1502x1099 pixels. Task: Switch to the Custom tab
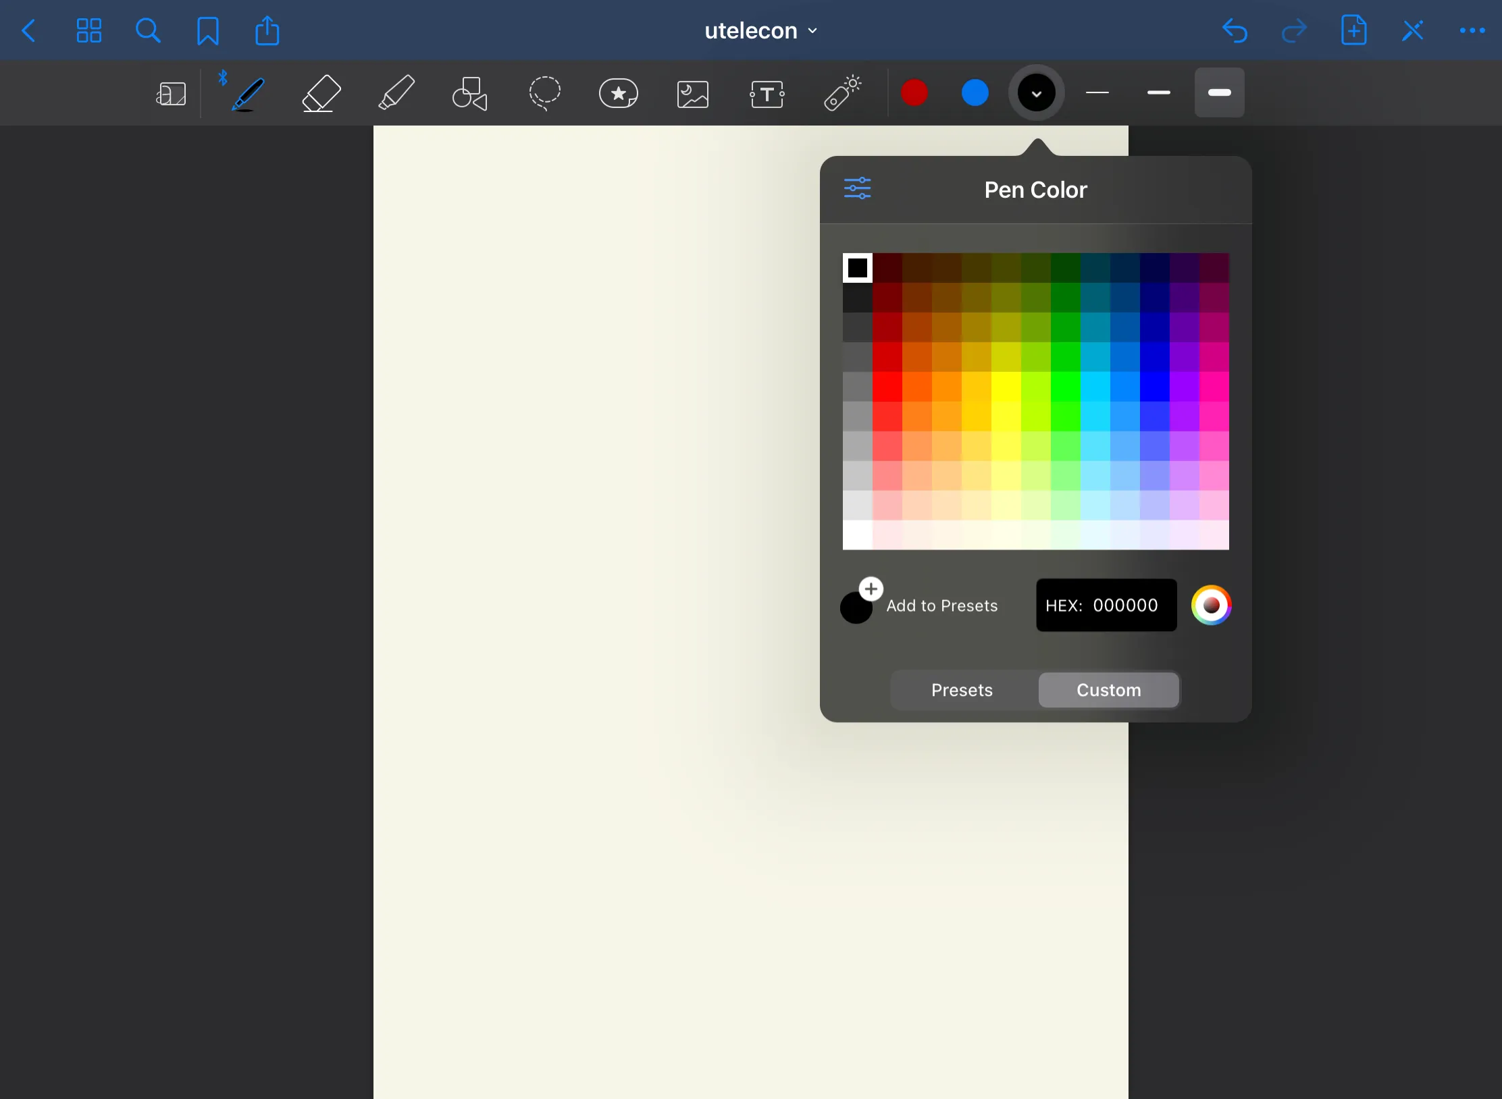tap(1108, 690)
